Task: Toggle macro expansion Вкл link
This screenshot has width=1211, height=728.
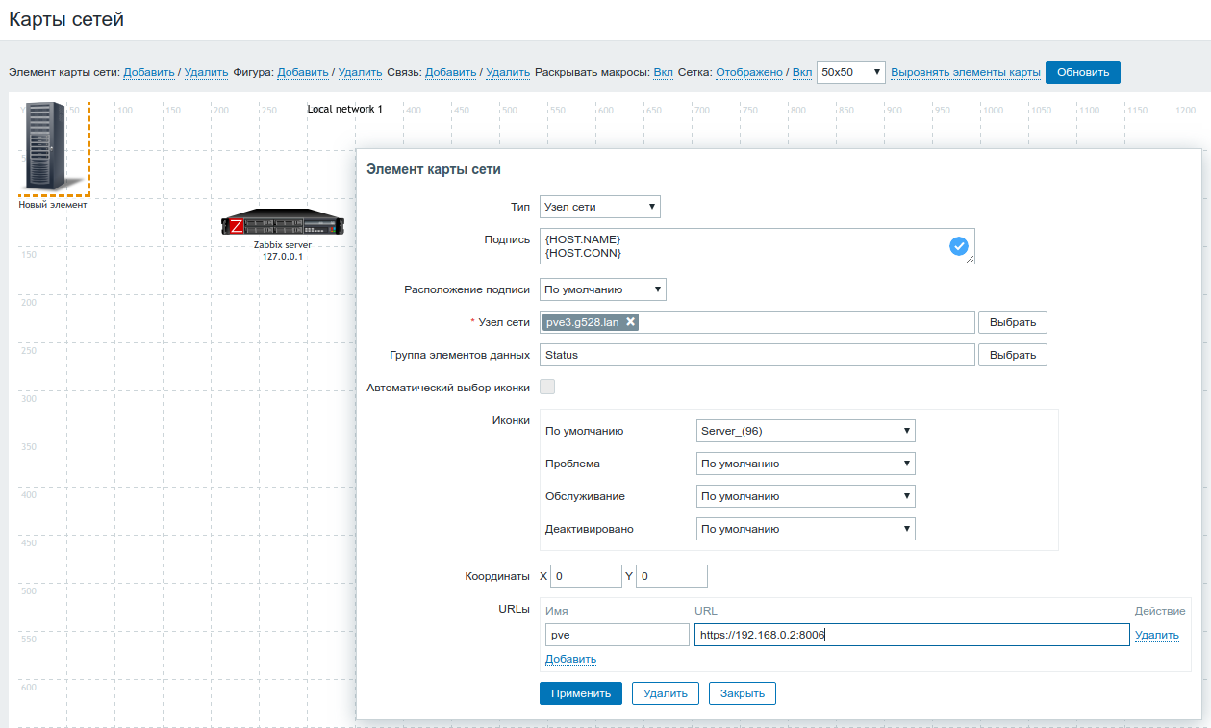Action: (664, 72)
